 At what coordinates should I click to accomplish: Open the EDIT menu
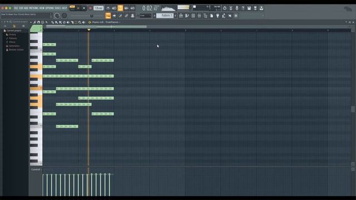tap(21, 8)
